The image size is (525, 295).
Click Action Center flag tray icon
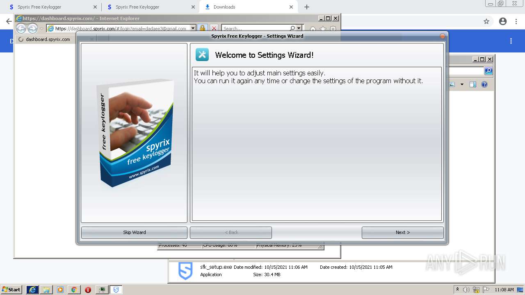coord(486,290)
